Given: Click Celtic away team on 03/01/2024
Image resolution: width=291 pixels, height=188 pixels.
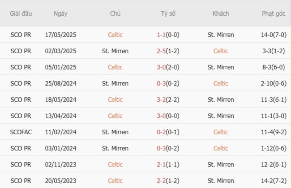Looking at the screenshot, I should (221, 148).
